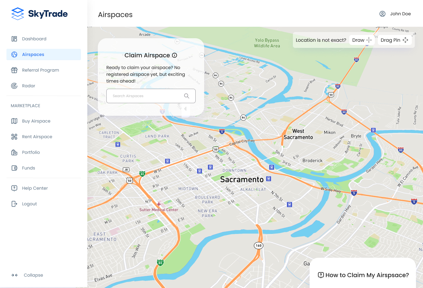Open John Doe user profile
423x288 pixels.
click(395, 14)
